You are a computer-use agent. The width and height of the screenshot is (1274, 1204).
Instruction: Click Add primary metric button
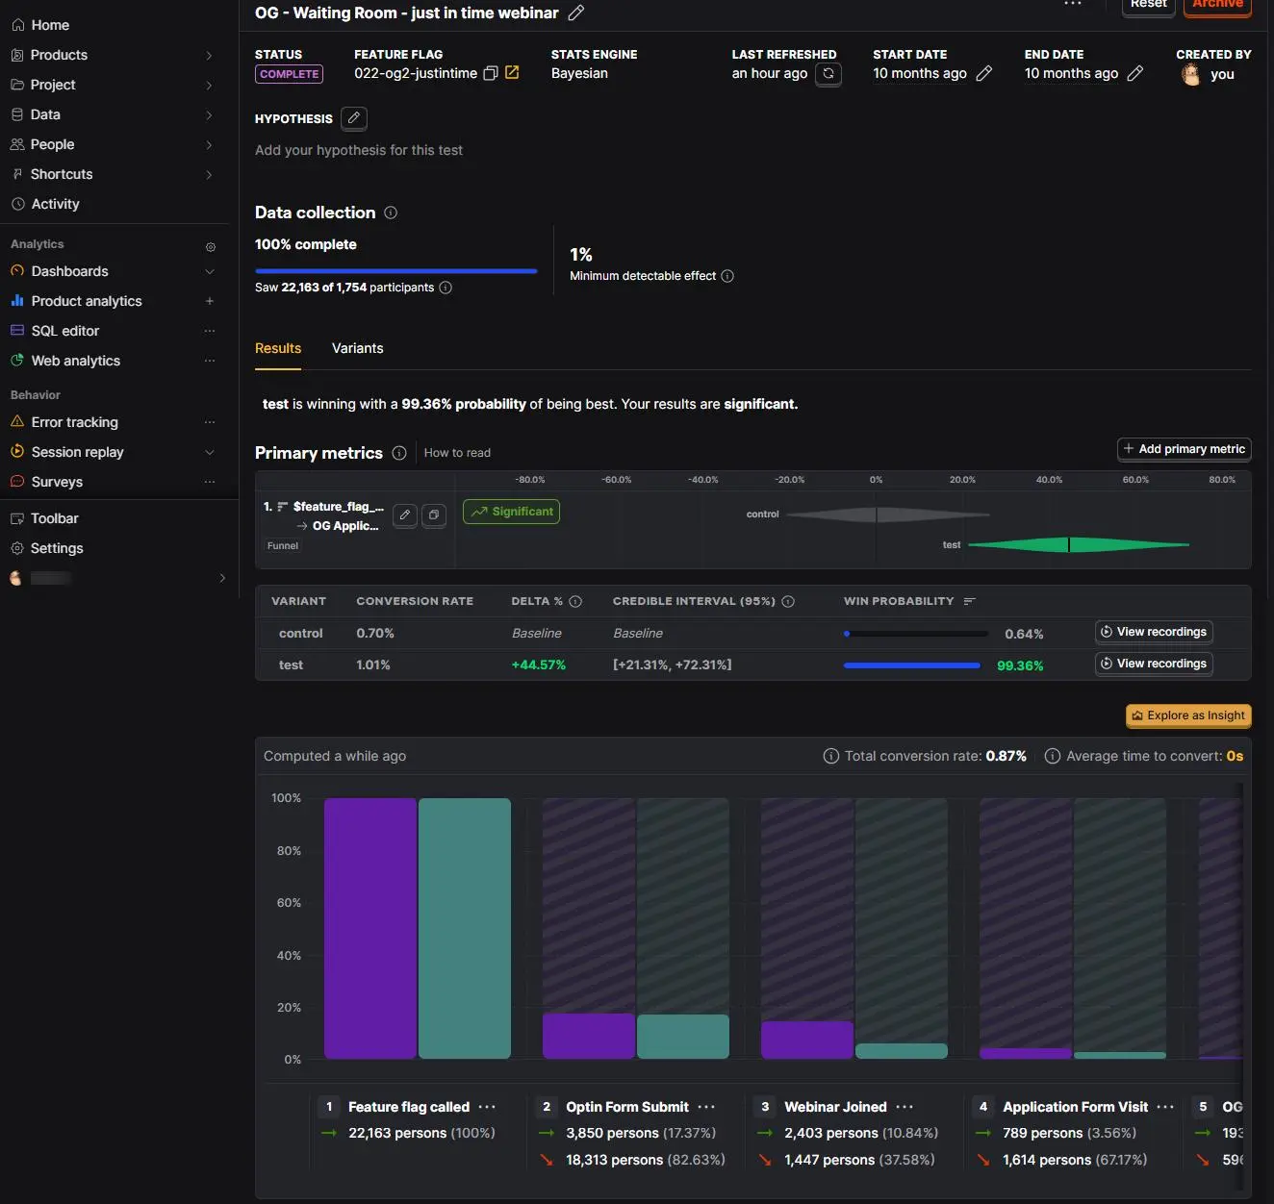[1184, 449]
